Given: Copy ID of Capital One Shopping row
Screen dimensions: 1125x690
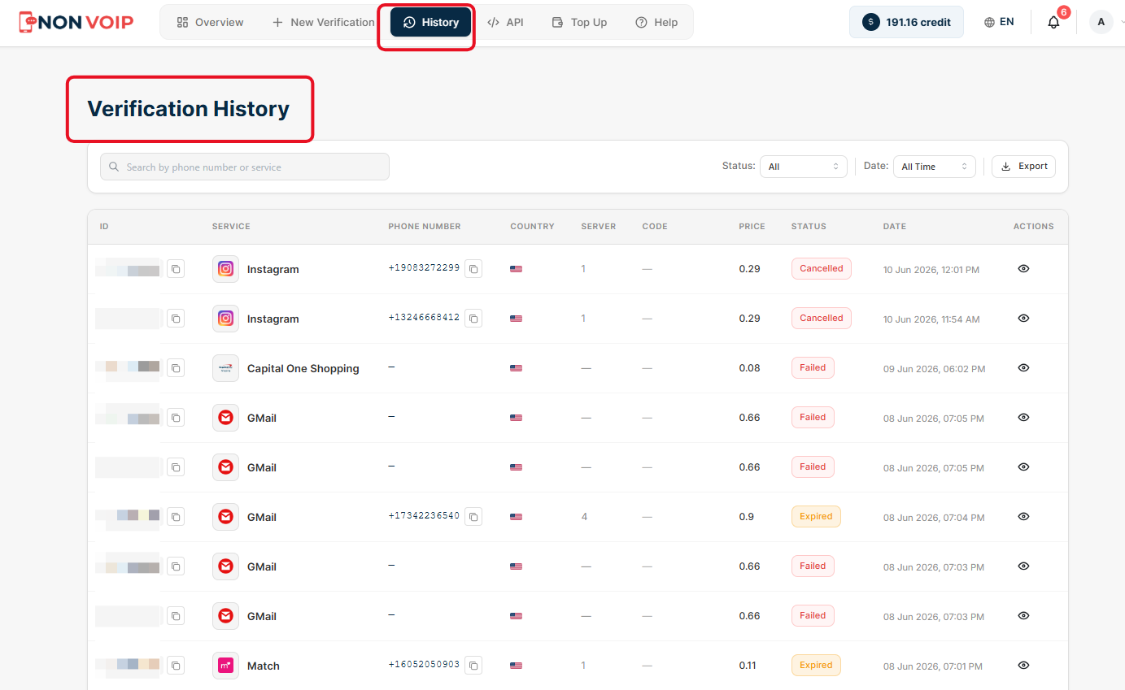Looking at the screenshot, I should 176,368.
